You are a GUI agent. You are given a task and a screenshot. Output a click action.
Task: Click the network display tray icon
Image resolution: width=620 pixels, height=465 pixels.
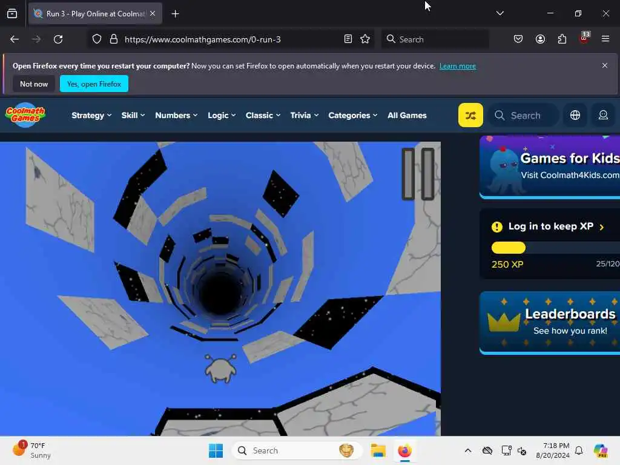coord(506,450)
